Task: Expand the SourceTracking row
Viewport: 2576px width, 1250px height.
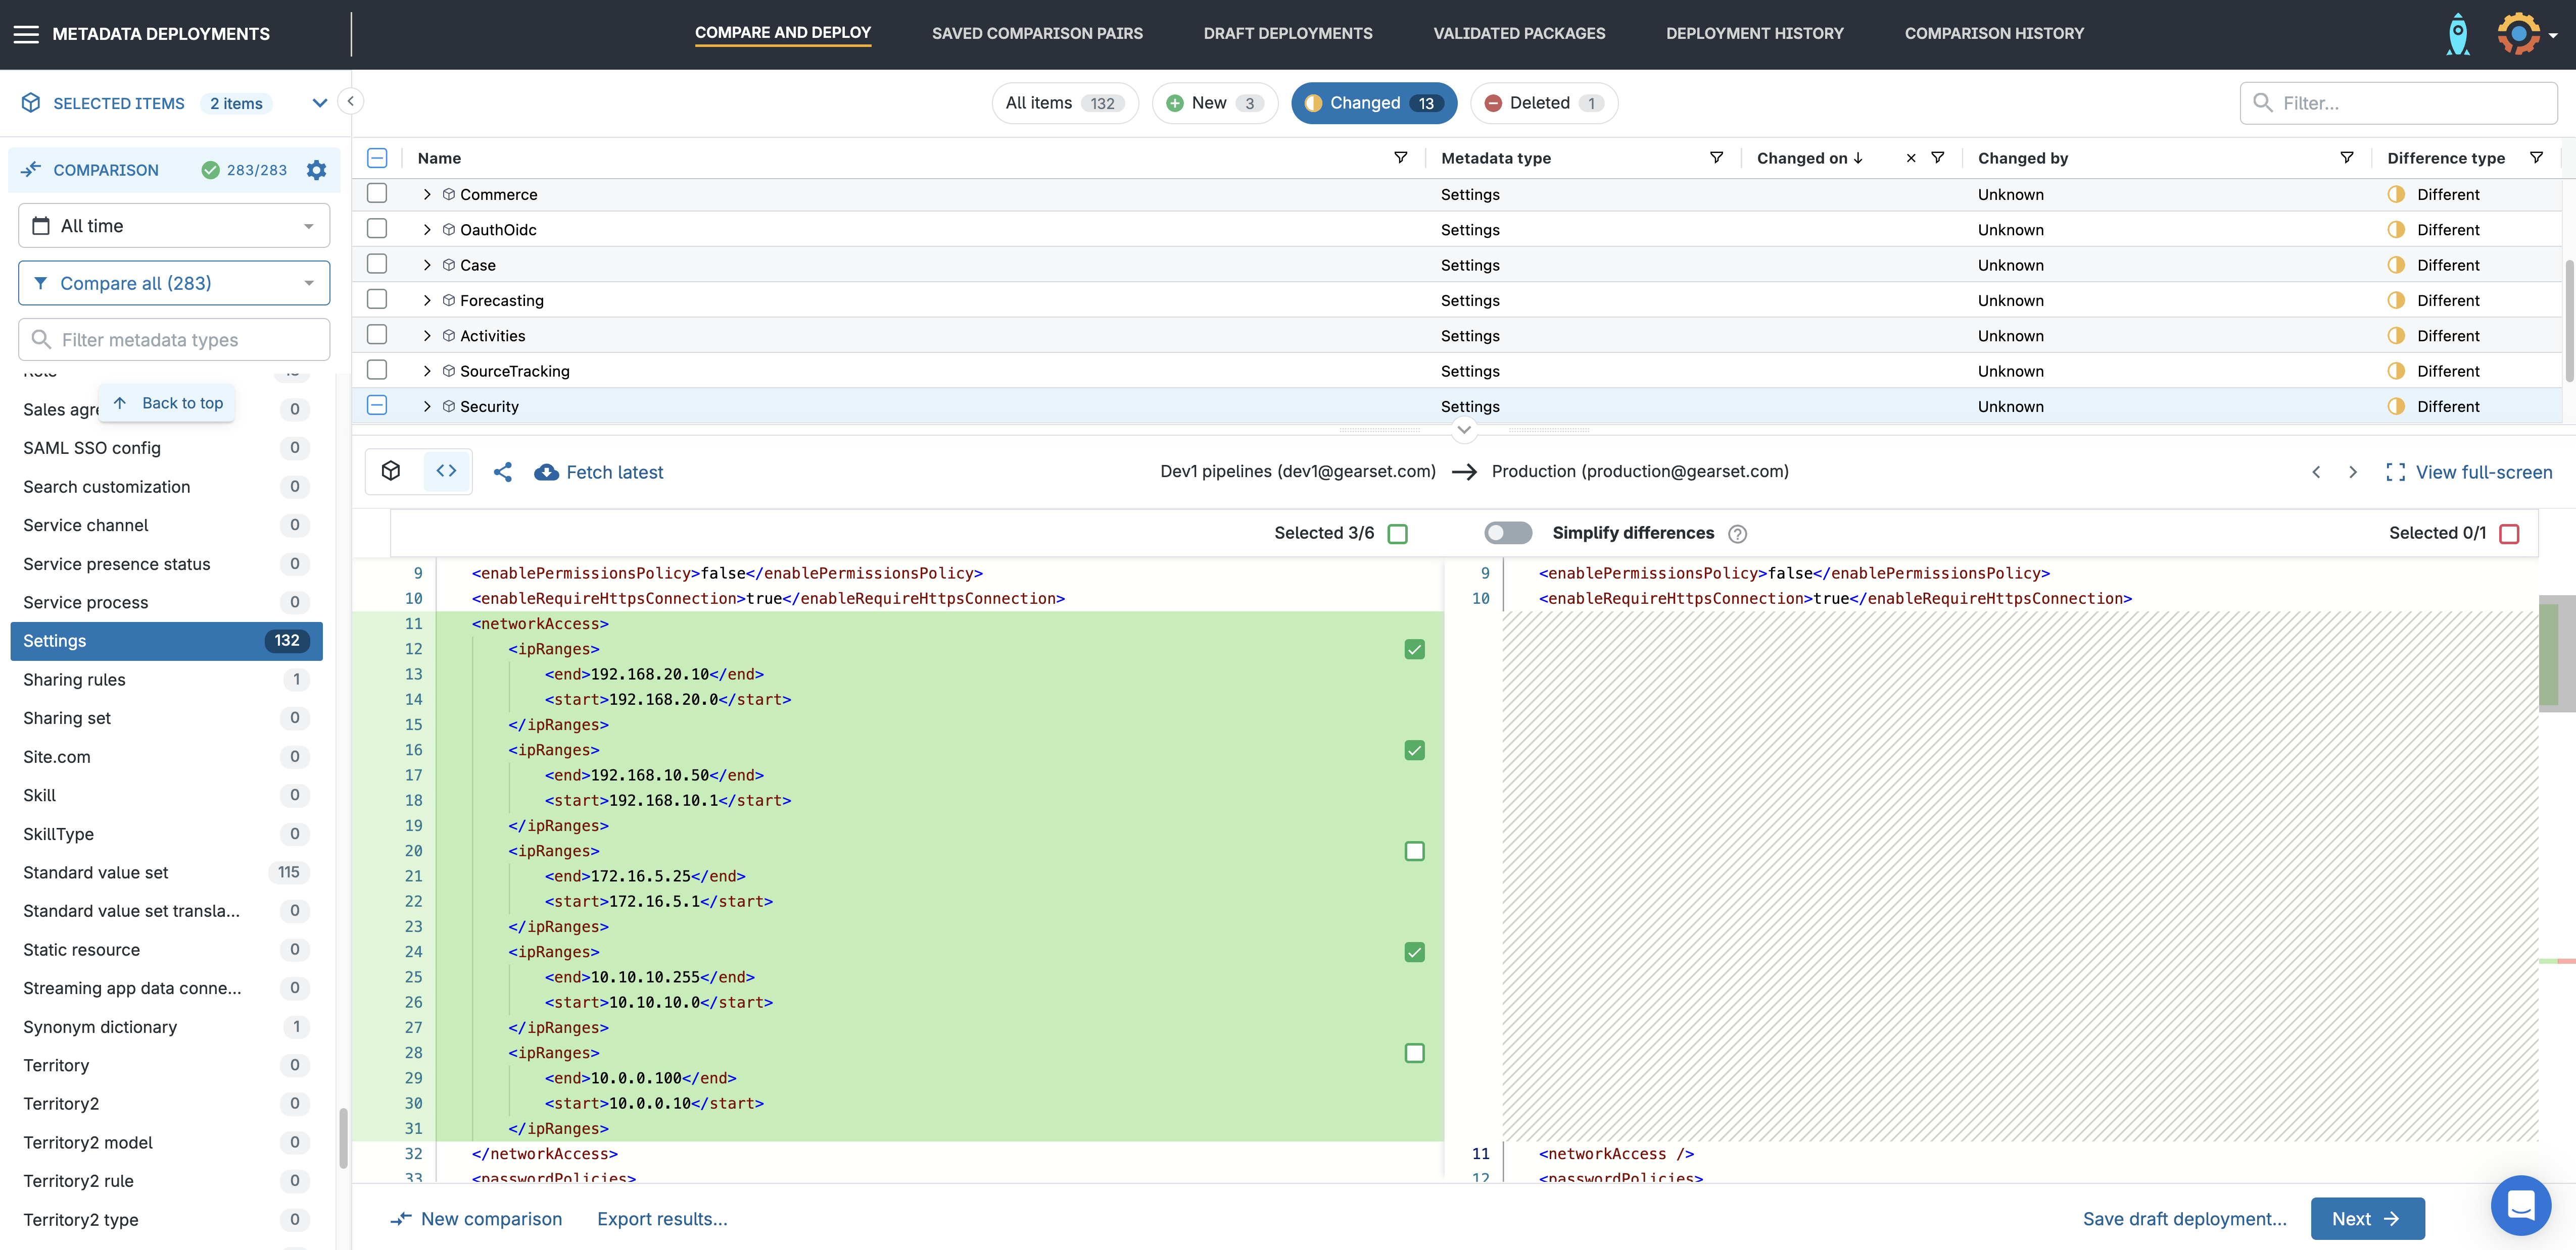Action: (x=427, y=371)
